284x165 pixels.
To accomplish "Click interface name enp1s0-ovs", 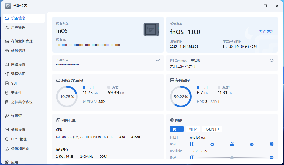I will [x=198, y=138].
